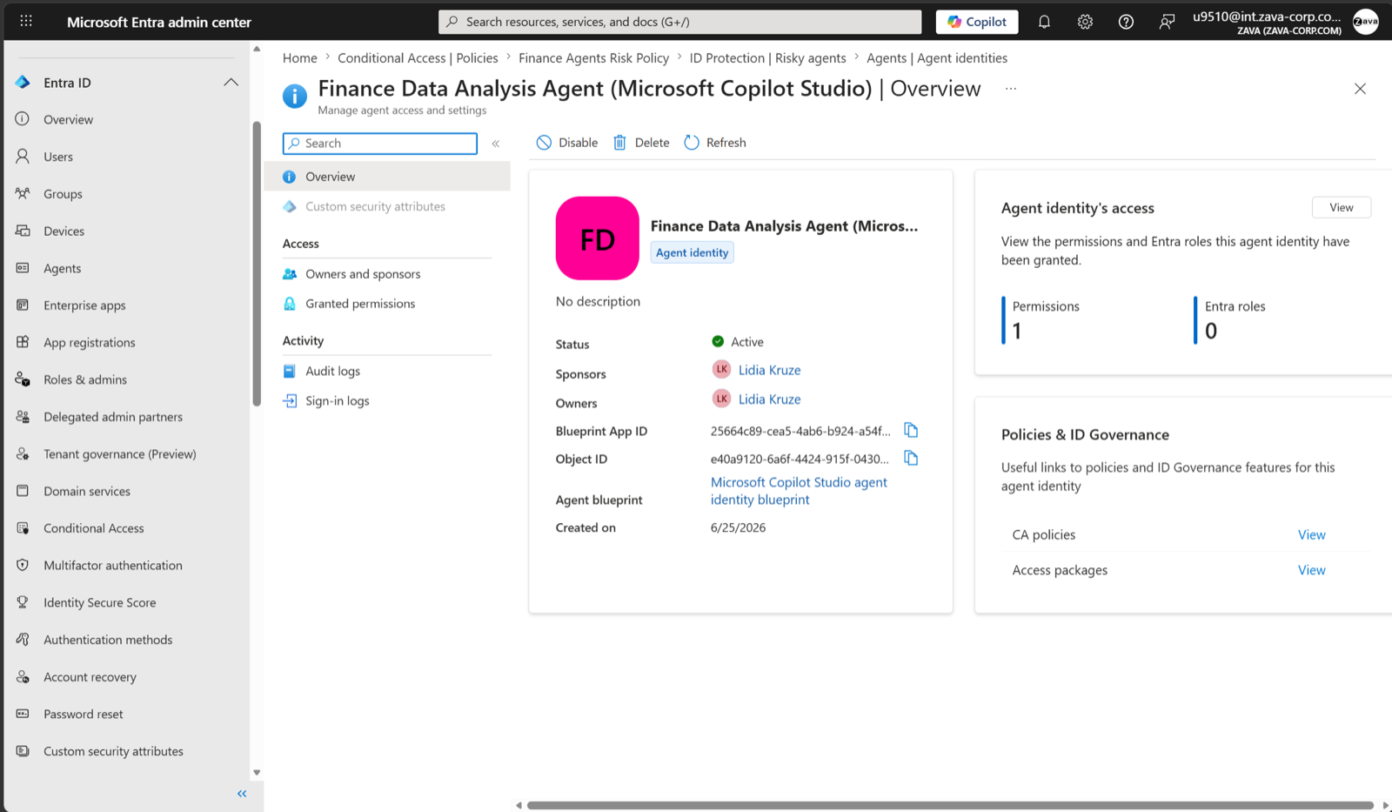Open Enterprise apps in sidebar

(84, 305)
